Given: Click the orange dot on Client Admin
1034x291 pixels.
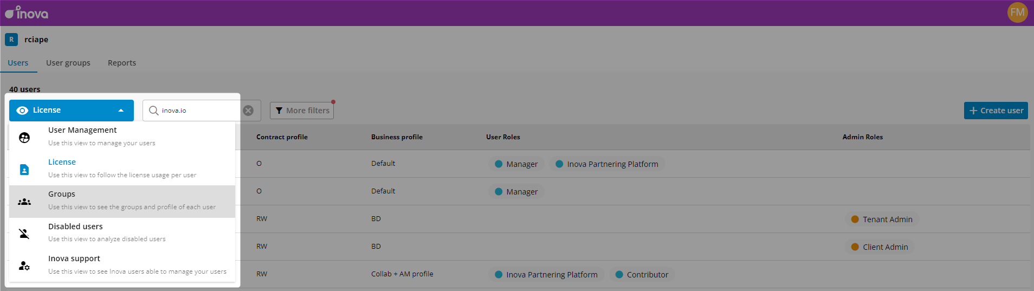Looking at the screenshot, I should [855, 247].
